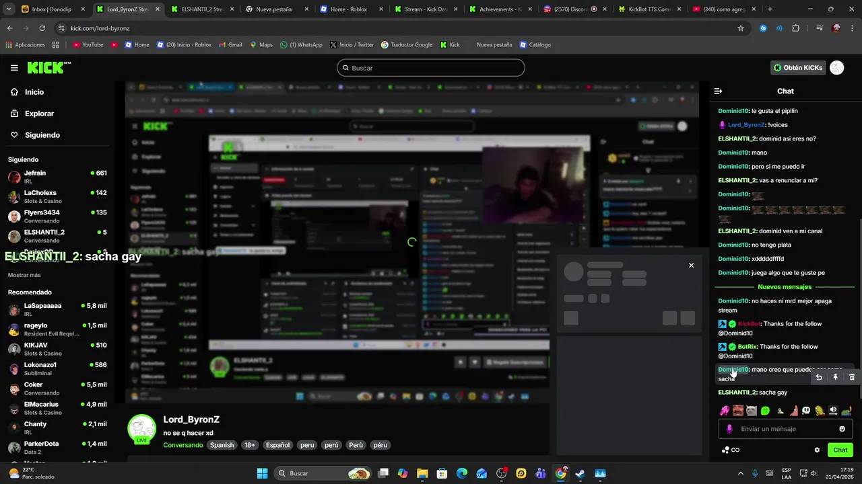
Task: Open Traductor Google bookmark
Action: coord(407,45)
